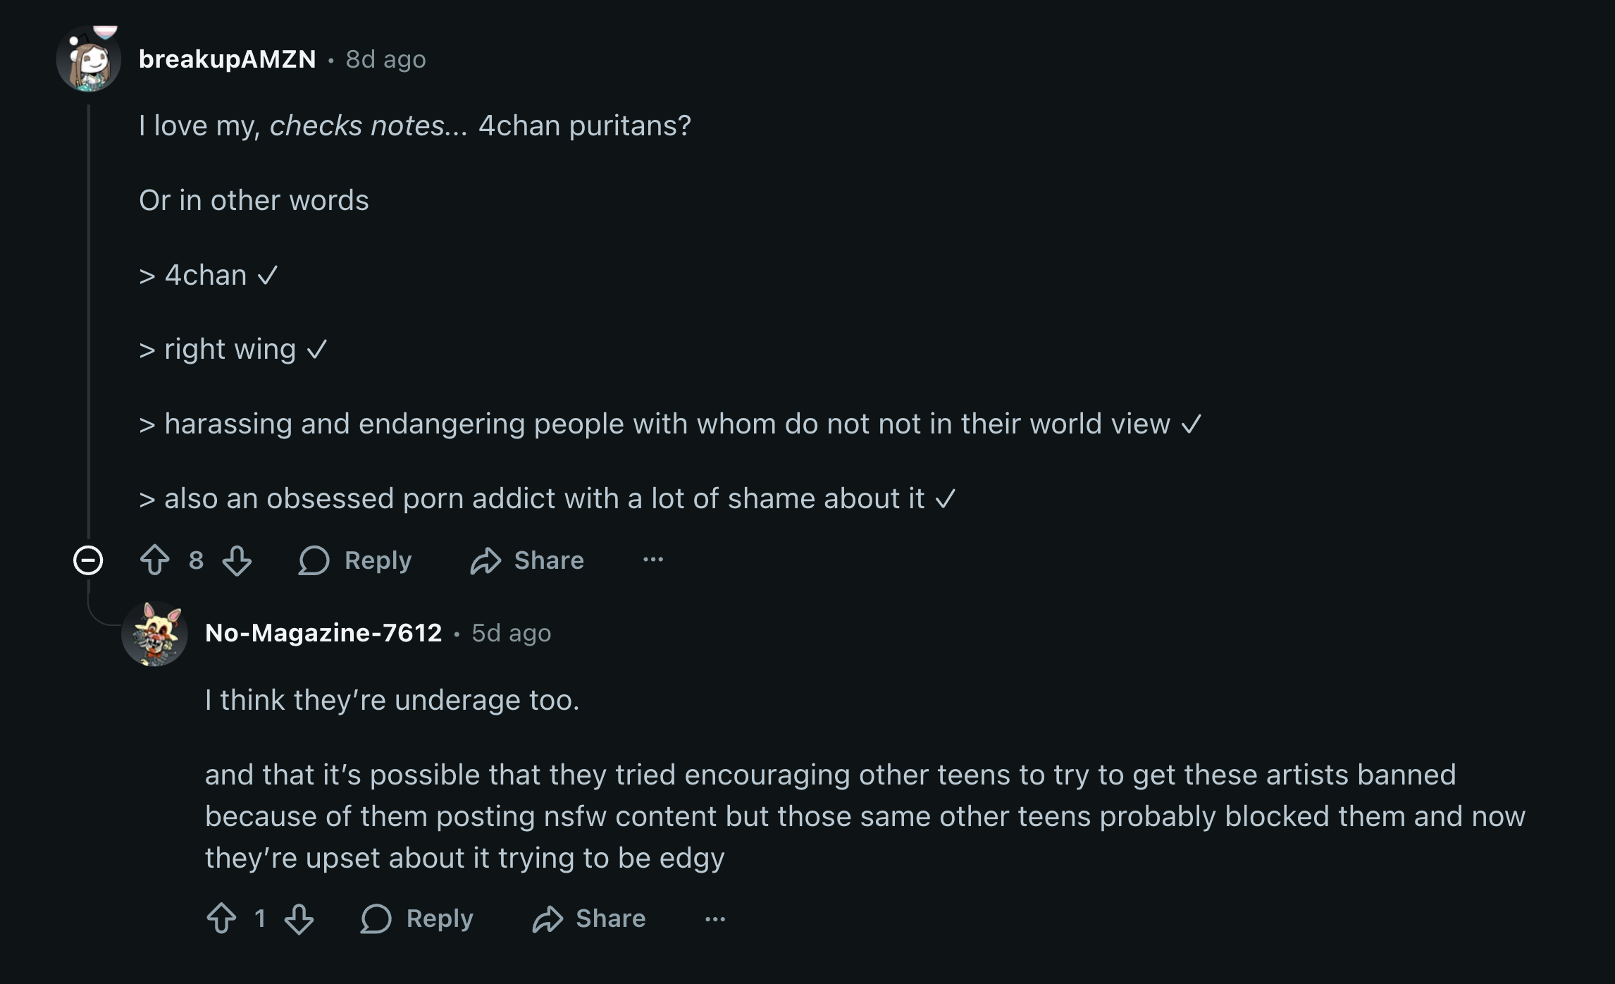Share No-Magazine-7612's reply
The height and width of the screenshot is (984, 1615).
(589, 918)
